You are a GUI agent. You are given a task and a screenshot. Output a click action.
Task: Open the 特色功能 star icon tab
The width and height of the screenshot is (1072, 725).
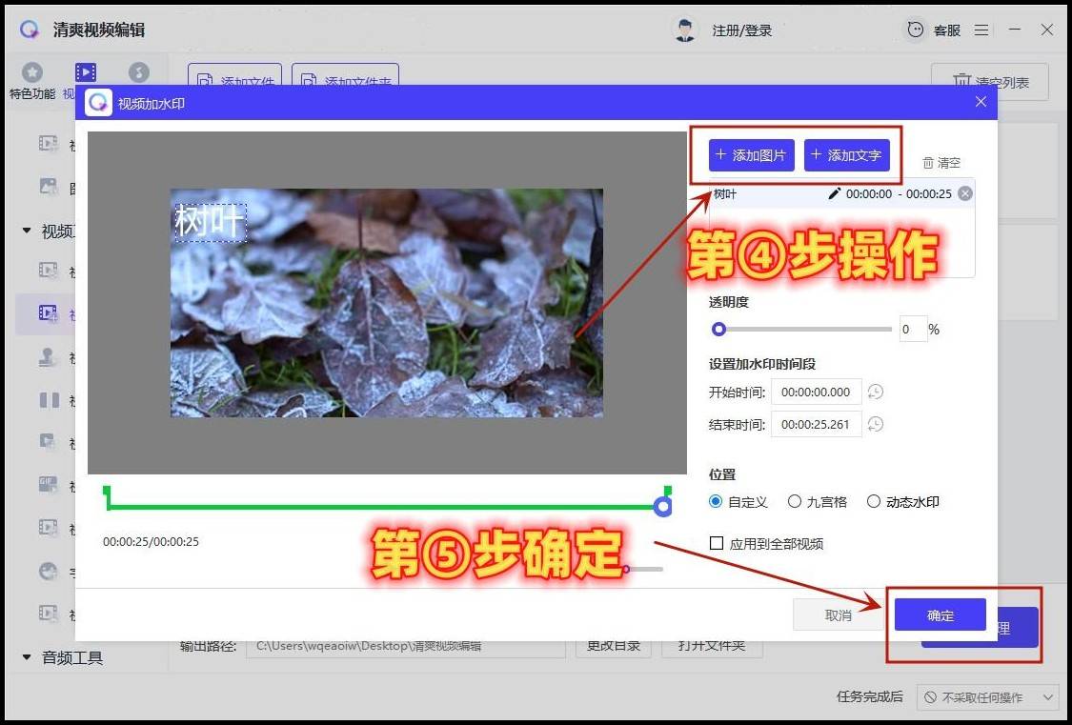pyautogui.click(x=32, y=72)
